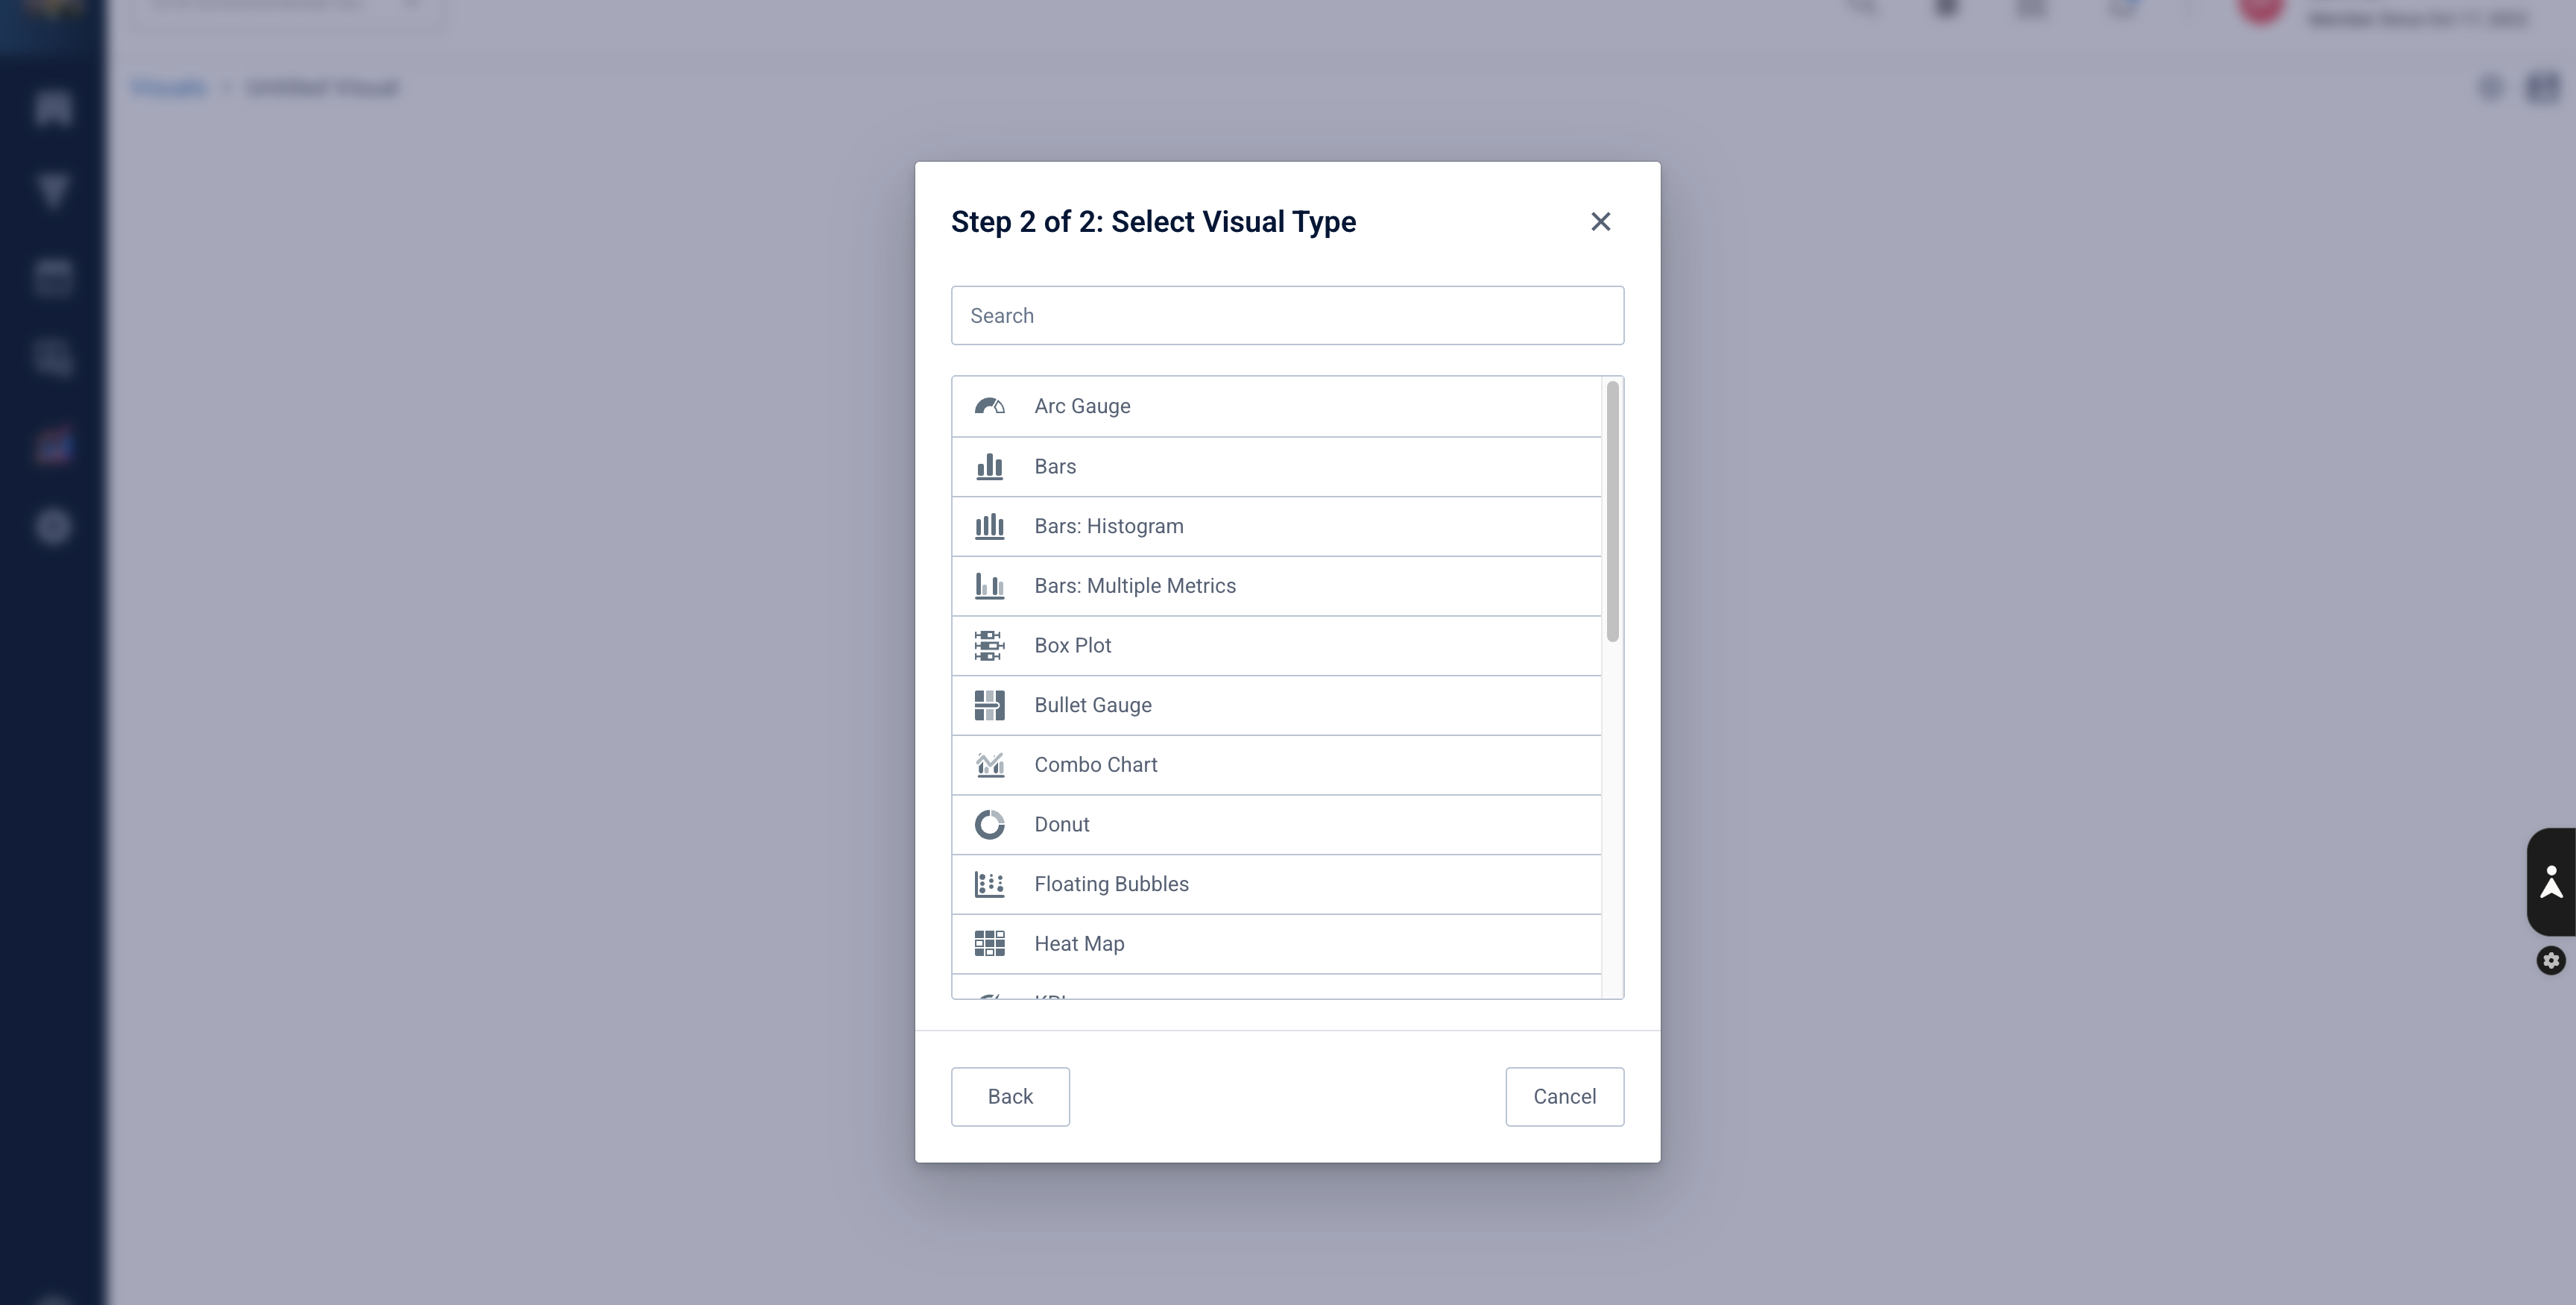Viewport: 2576px width, 1305px height.
Task: Choose the Bars chart icon
Action: point(989,466)
